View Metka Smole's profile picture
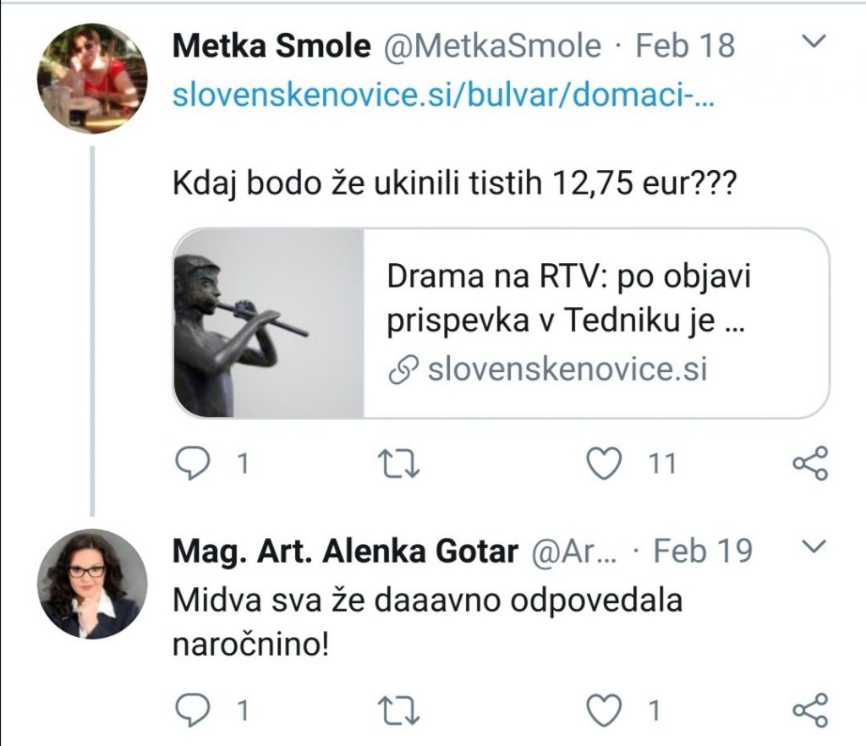 click(91, 78)
